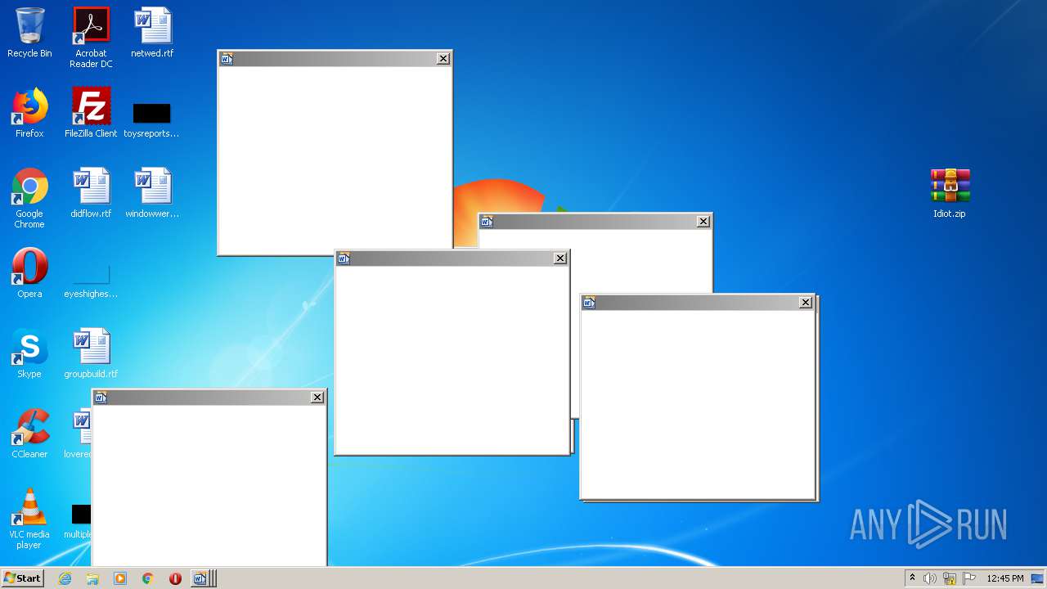
Task: Select the windowwer document icon
Action: (x=152, y=193)
